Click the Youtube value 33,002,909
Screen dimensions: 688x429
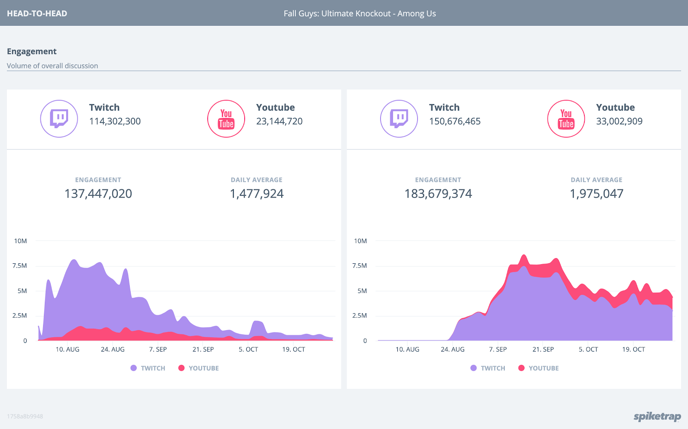[619, 121]
